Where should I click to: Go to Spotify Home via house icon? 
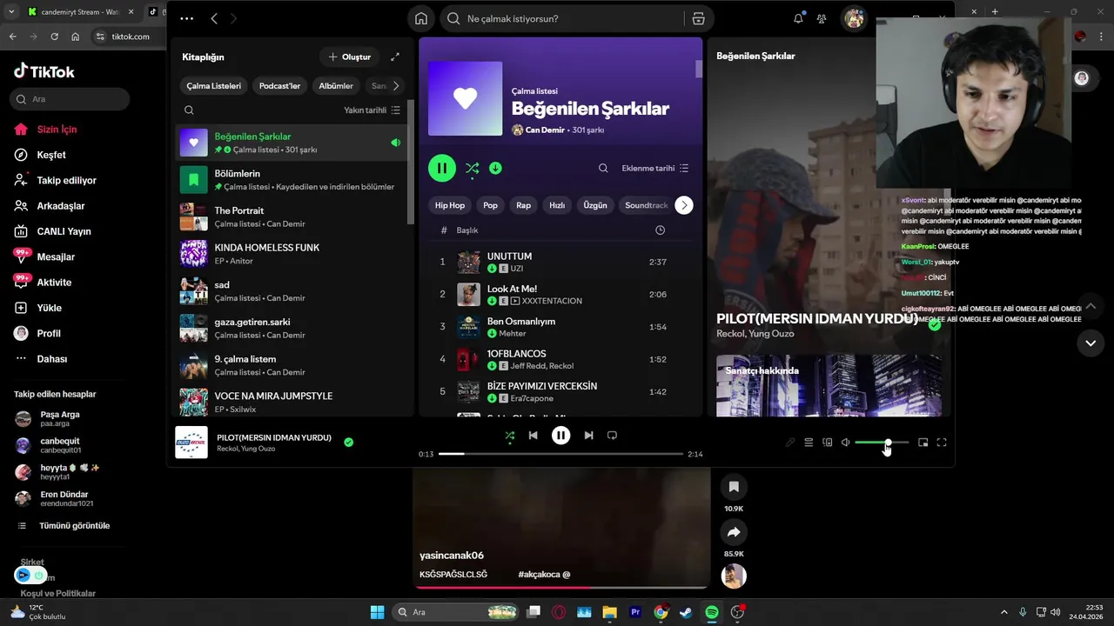tap(421, 18)
